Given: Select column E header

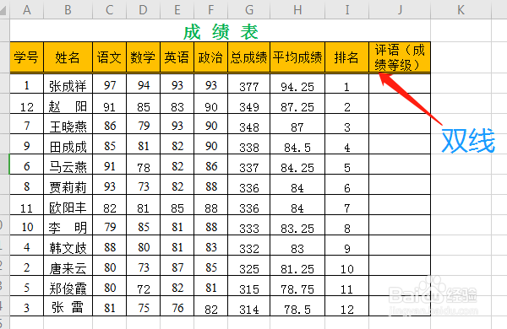Looking at the screenshot, I should [x=177, y=9].
